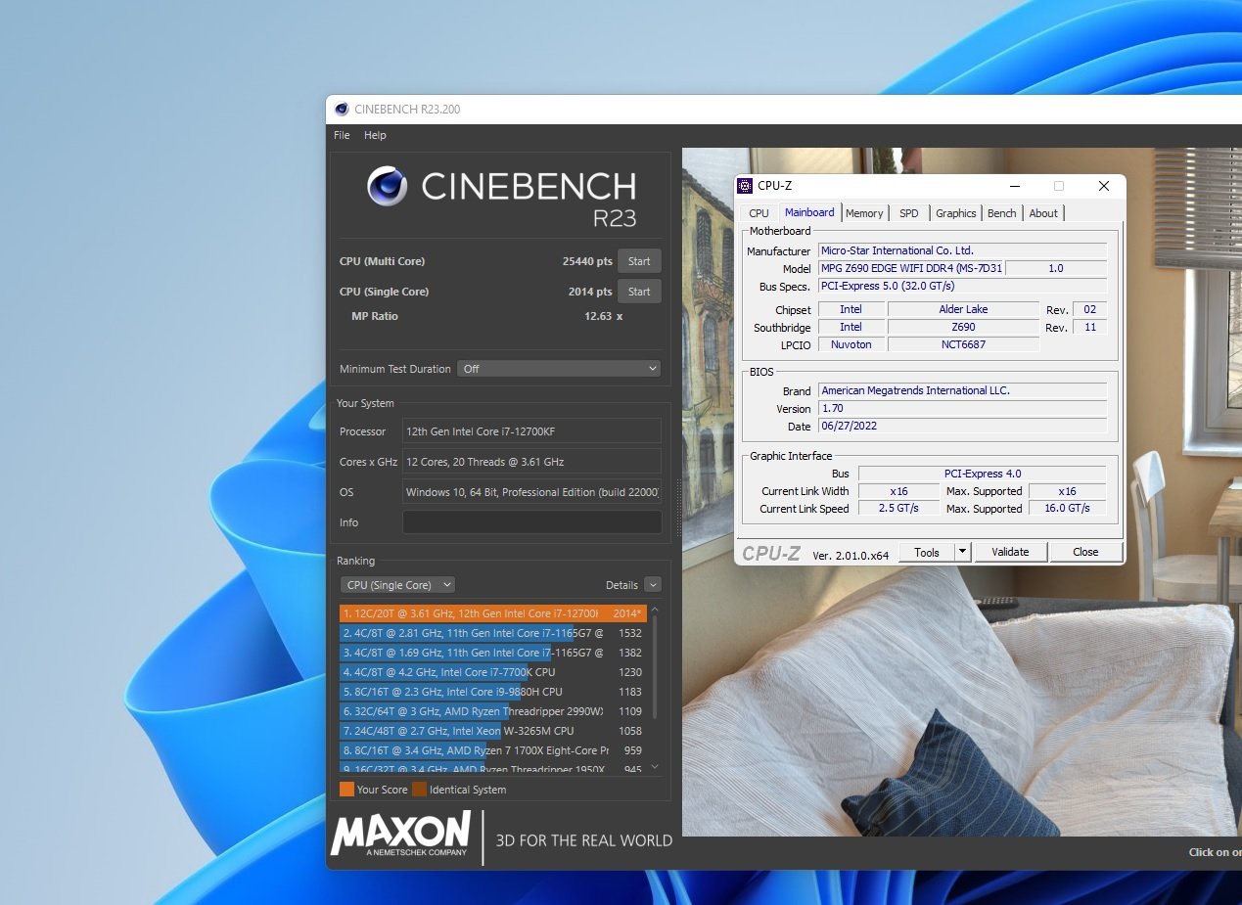Click the Chipset Rev. value 02
1242x905 pixels.
point(1089,309)
